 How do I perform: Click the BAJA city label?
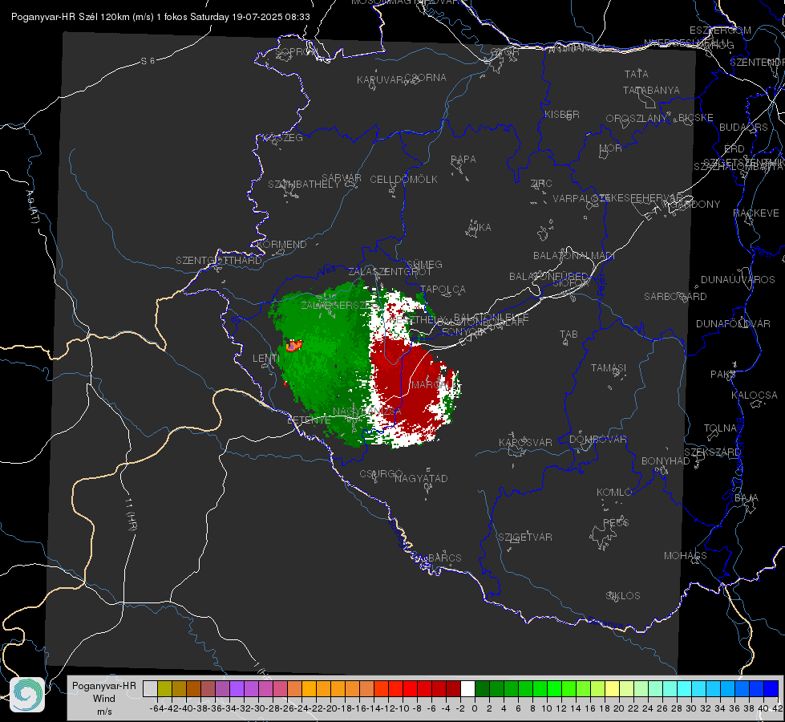click(747, 498)
